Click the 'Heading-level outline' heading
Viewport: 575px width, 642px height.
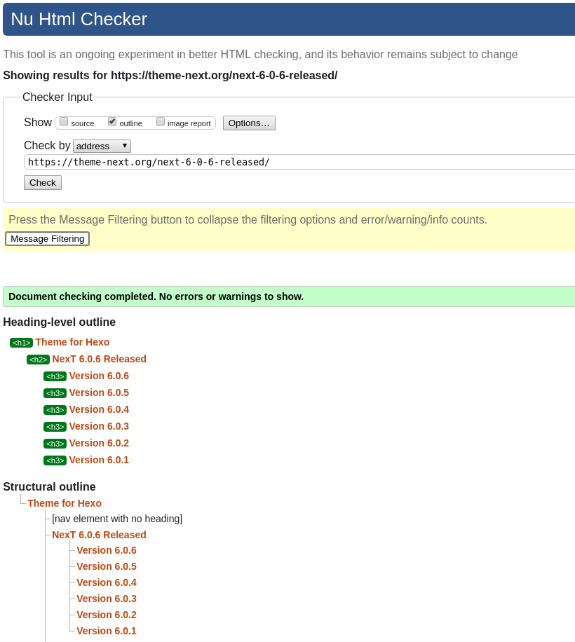coord(60,322)
